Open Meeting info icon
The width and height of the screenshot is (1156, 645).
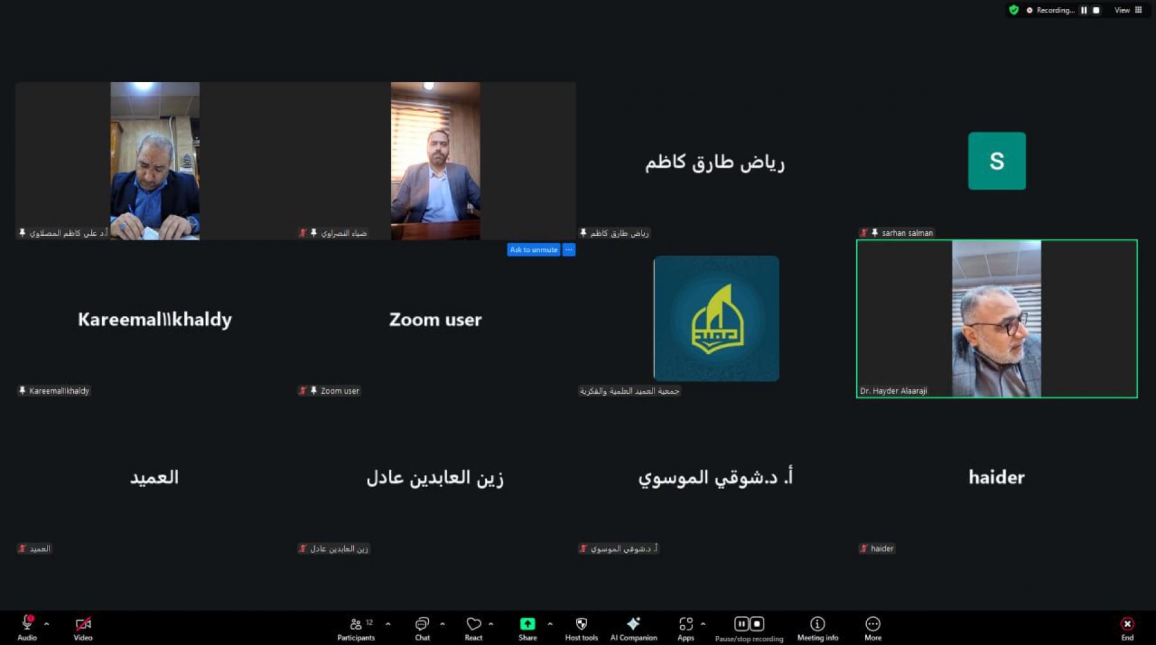[817, 624]
